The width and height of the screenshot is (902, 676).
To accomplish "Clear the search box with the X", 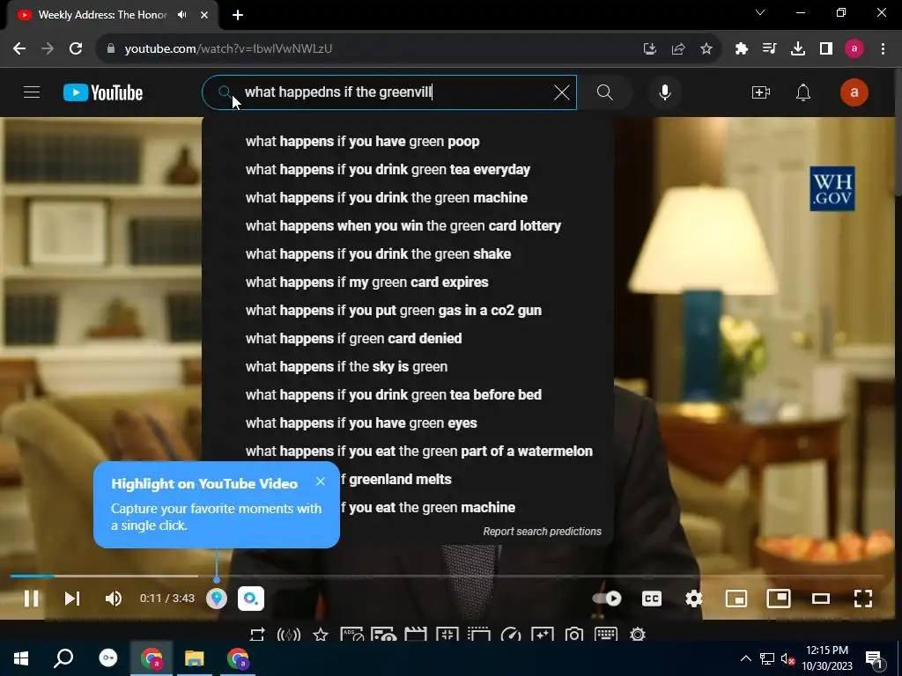I will coord(561,92).
